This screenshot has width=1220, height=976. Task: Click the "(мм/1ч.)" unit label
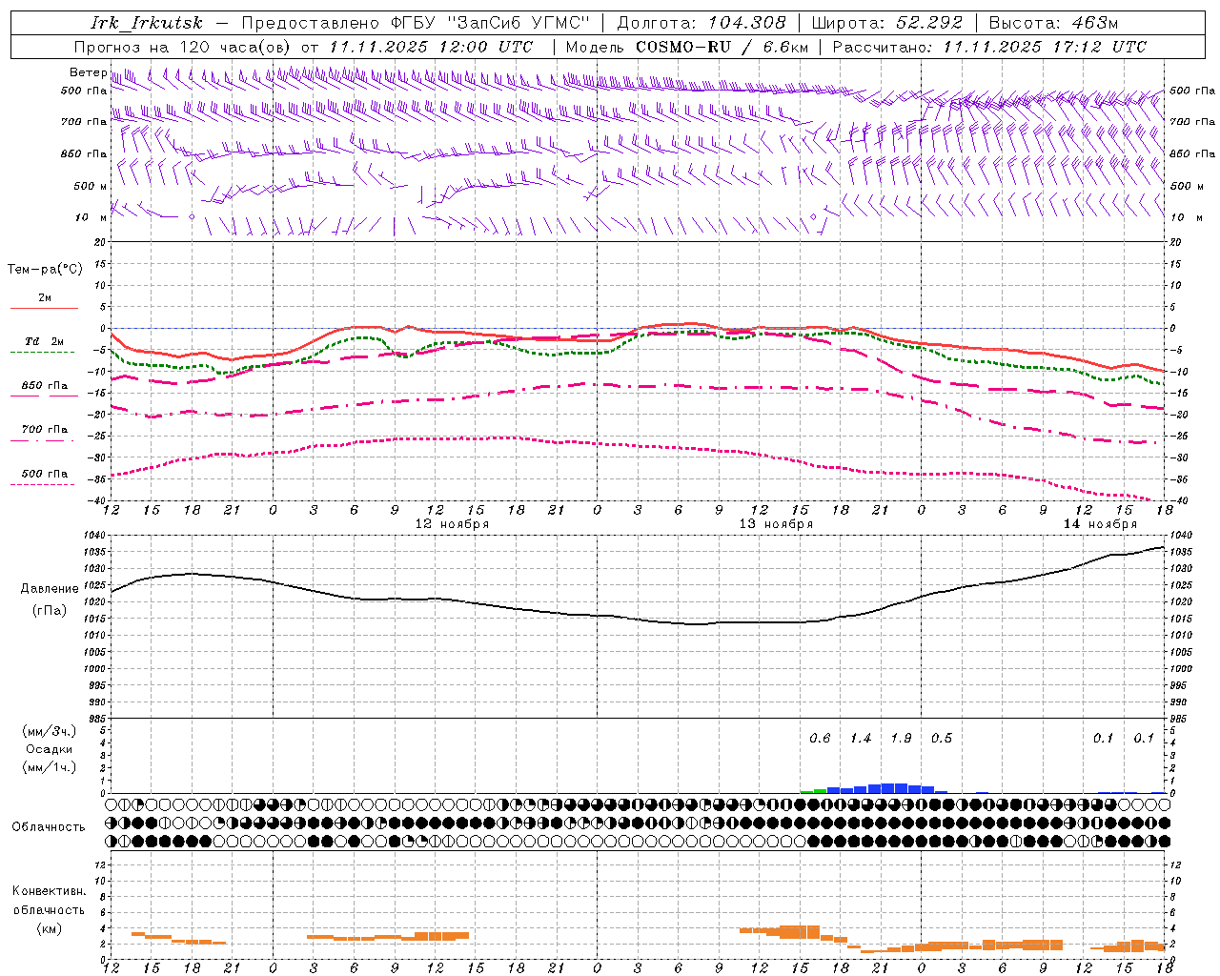[x=50, y=767]
